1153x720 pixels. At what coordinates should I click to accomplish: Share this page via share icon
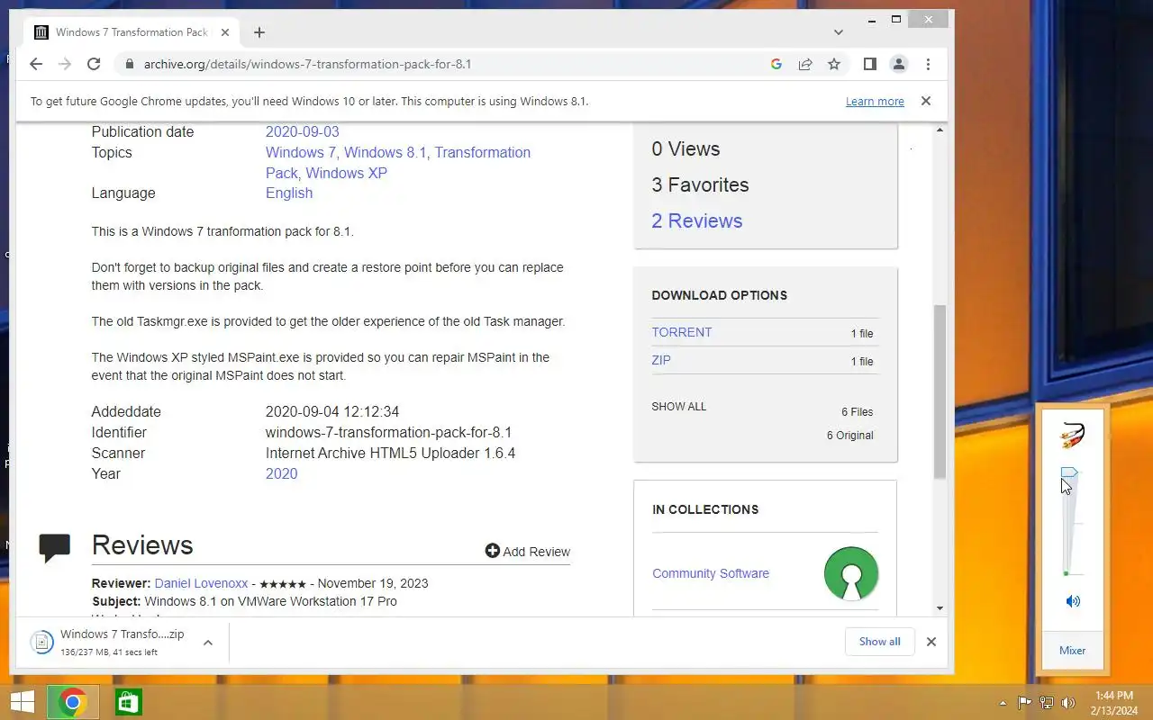click(x=805, y=64)
